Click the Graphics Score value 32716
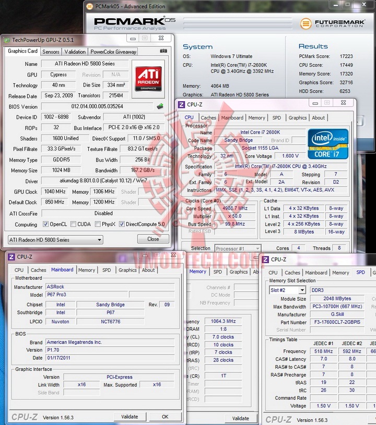Screen dimensions: 376x425 click(346, 82)
